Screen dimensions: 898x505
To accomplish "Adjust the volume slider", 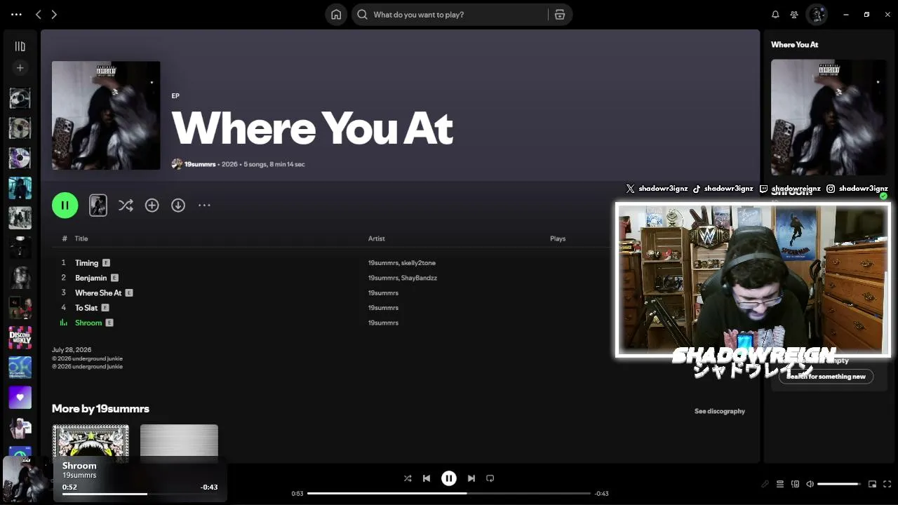I will pyautogui.click(x=838, y=484).
